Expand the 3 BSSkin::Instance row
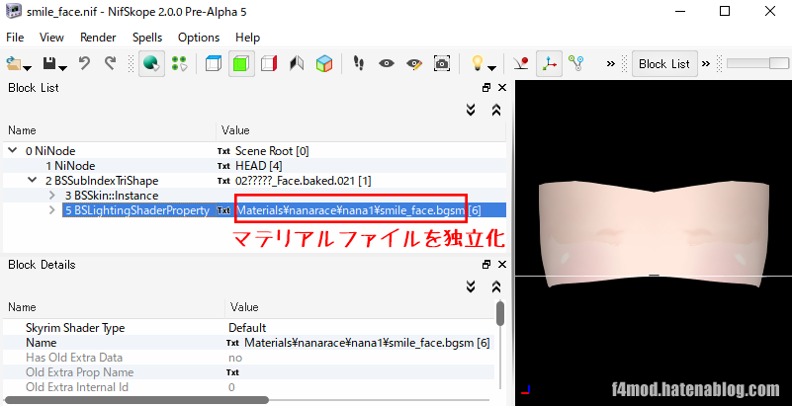This screenshot has height=406, width=792. click(52, 195)
